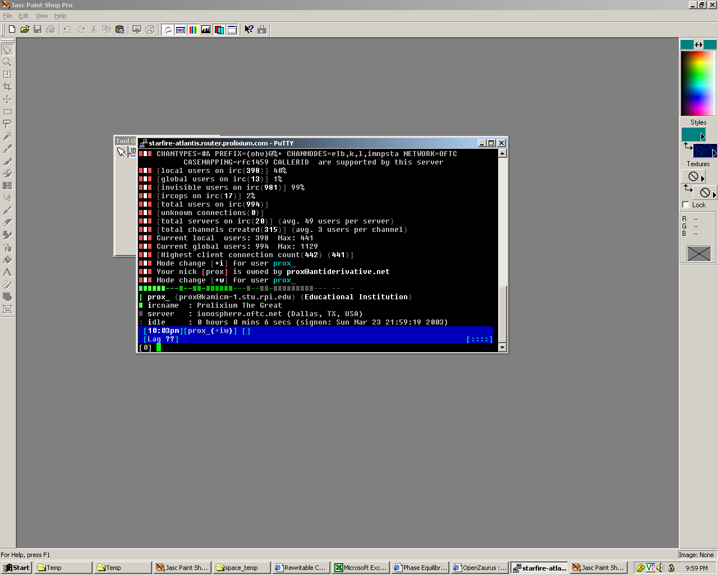Expand the background Styles flyout arrow
This screenshot has height=575, width=718.
coord(714,153)
